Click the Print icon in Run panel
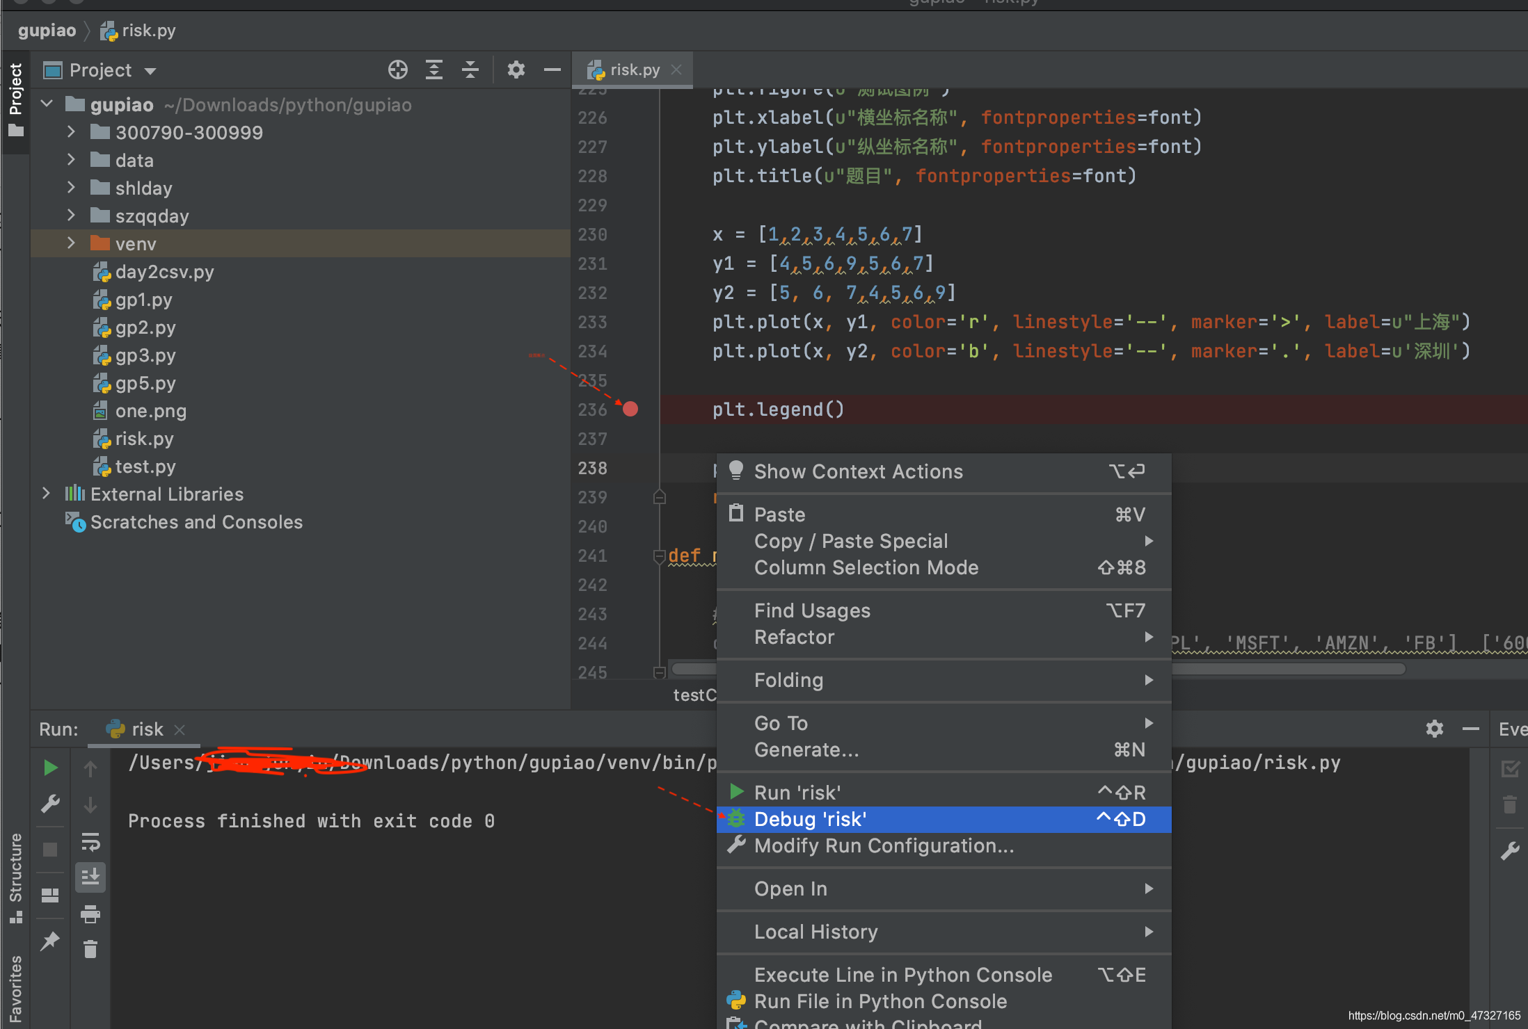1528x1029 pixels. click(x=90, y=914)
